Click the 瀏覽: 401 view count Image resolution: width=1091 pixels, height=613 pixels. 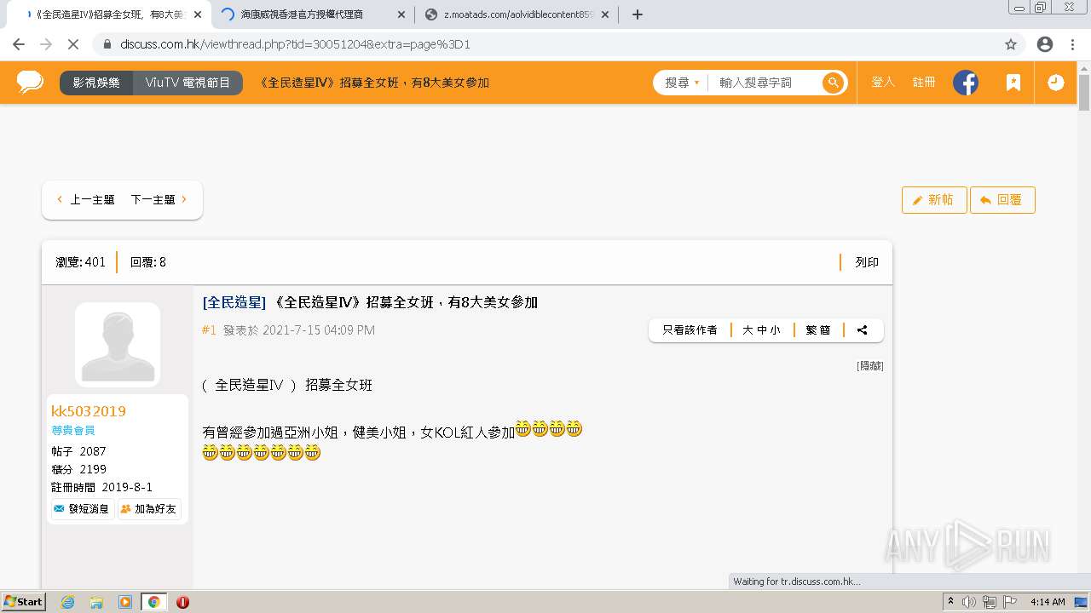81,262
